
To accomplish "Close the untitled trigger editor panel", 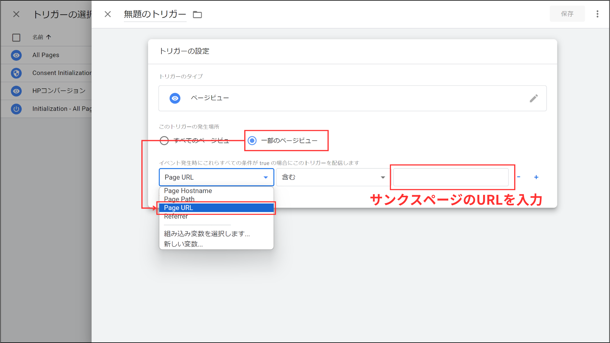I will pos(108,14).
